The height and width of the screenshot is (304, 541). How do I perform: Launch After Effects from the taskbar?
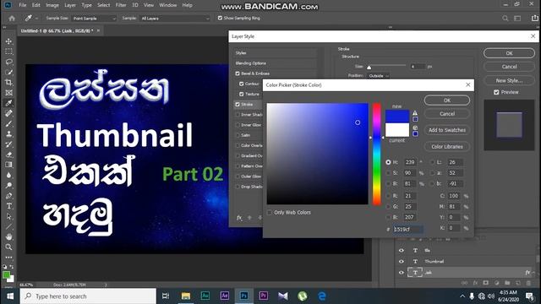[x=224, y=296]
